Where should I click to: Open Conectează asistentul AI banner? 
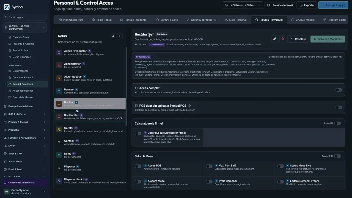click(x=25, y=183)
